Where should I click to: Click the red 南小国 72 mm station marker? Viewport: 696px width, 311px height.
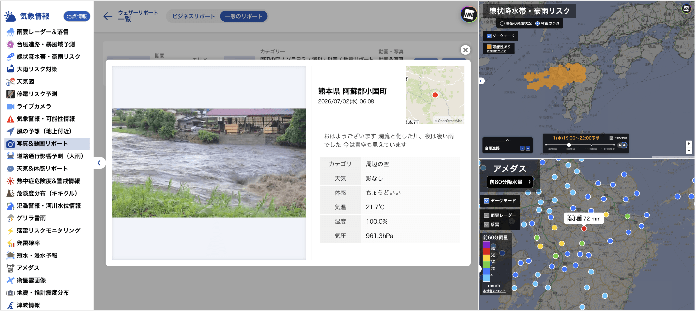584,229
